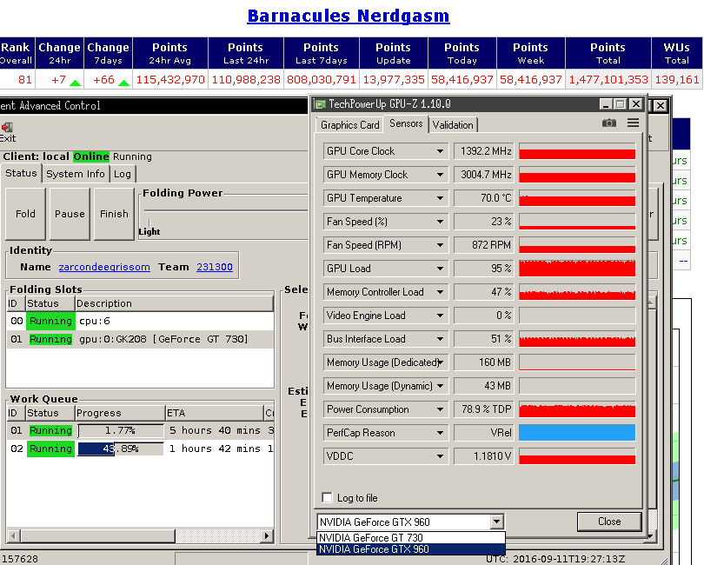Open the VDDC sensor dropdown
The width and height of the screenshot is (704, 565).
click(440, 456)
